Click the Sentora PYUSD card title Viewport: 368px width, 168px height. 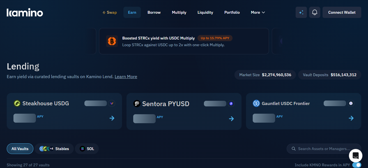(x=166, y=104)
